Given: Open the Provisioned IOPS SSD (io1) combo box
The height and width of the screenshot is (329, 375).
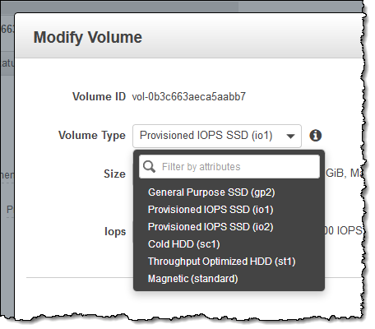Looking at the screenshot, I should [217, 136].
